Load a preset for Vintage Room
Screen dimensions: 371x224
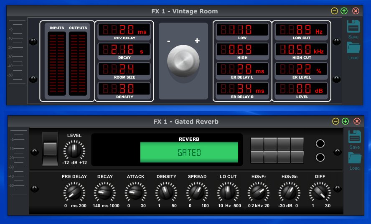[353, 49]
